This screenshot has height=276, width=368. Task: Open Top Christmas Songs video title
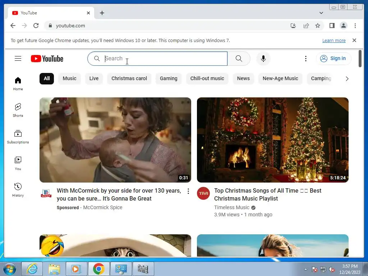point(267,194)
